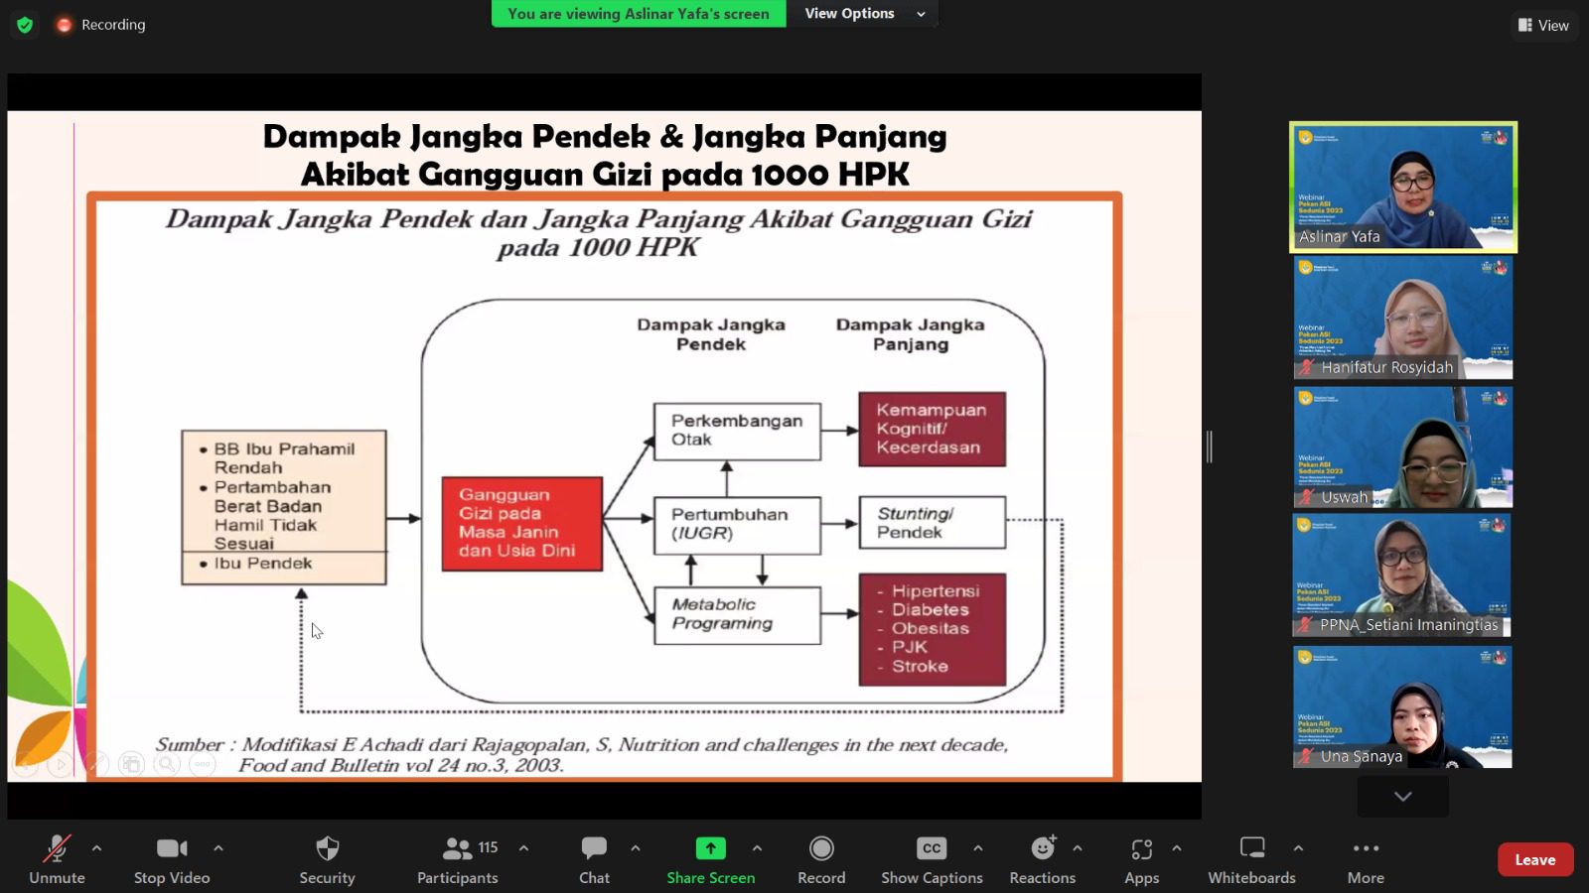1589x893 pixels.
Task: Start sharing with green Share Screen icon
Action: [x=710, y=848]
